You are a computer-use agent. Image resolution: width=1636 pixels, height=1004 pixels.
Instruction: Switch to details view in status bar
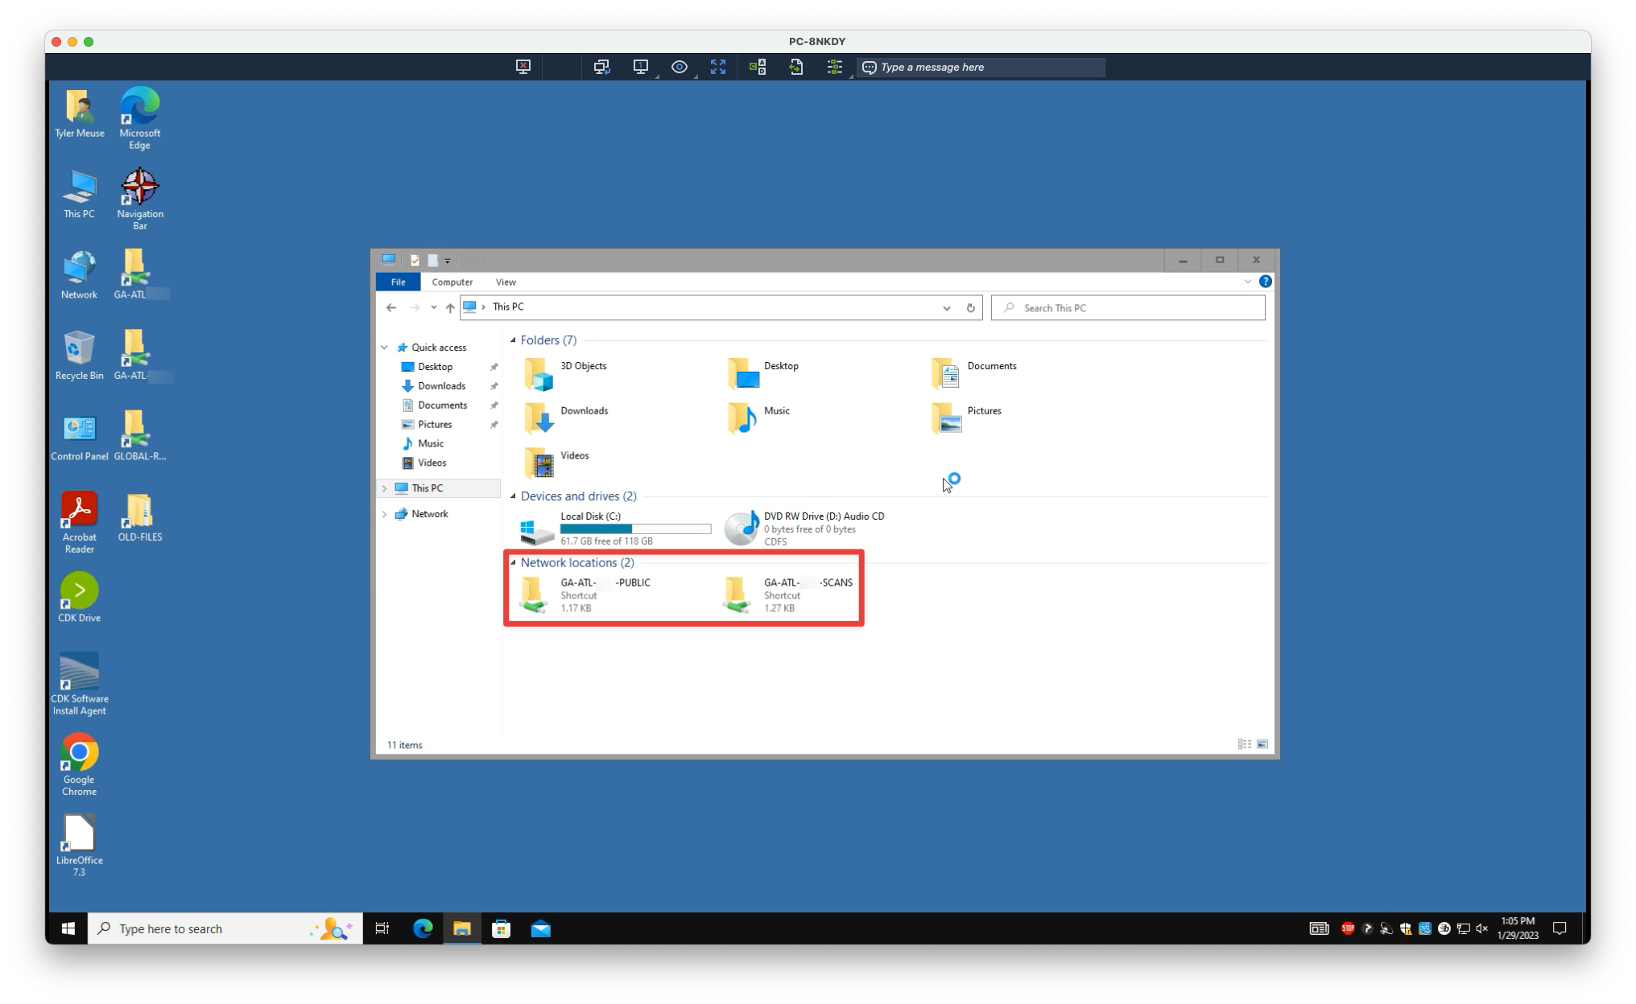click(1244, 744)
